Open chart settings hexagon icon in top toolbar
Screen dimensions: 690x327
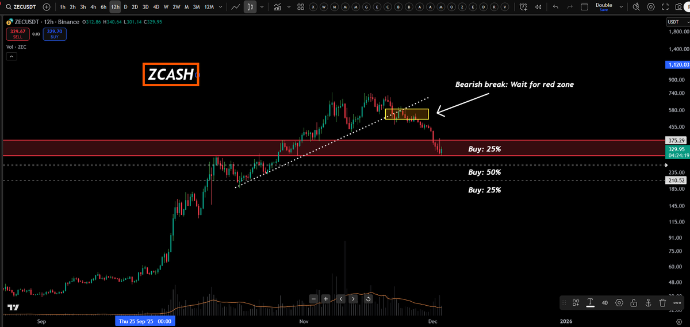[651, 7]
